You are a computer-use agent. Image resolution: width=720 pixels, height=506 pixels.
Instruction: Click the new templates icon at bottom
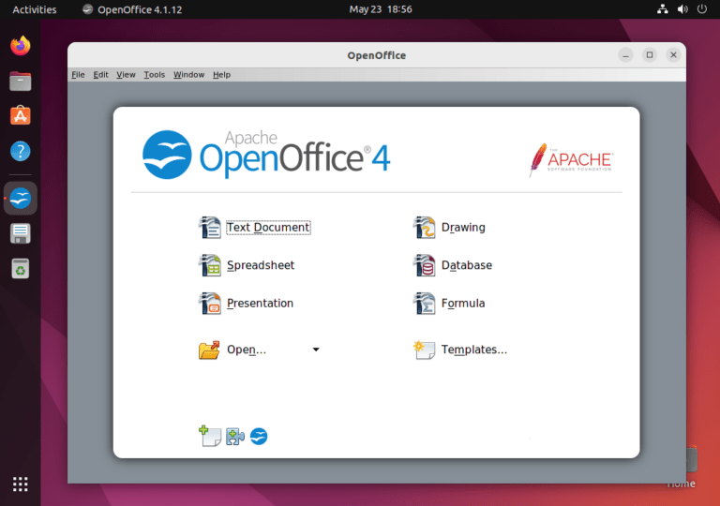coord(209,436)
